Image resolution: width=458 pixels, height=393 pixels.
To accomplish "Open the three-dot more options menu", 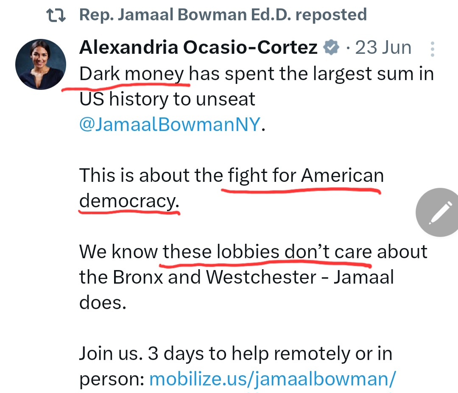I will [x=432, y=49].
